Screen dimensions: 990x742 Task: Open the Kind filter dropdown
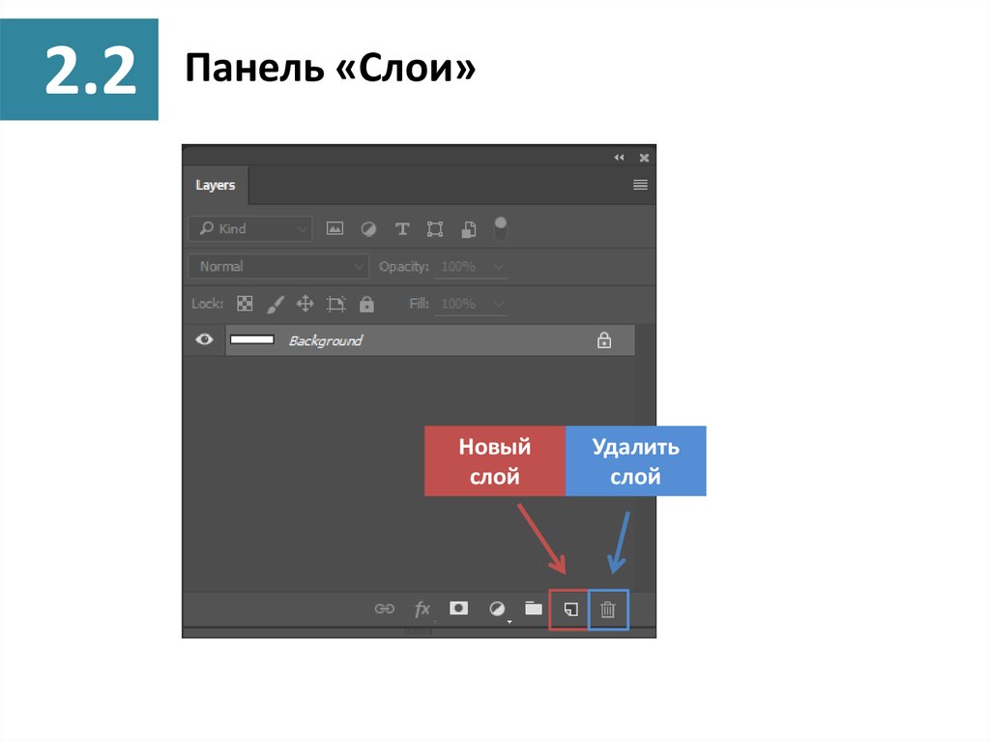250,229
